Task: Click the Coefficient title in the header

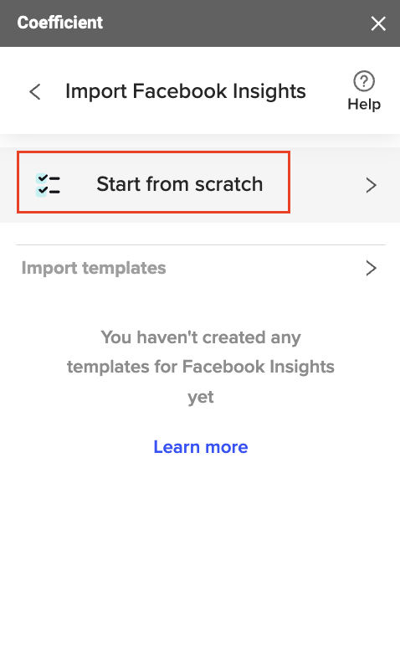Action: click(60, 23)
